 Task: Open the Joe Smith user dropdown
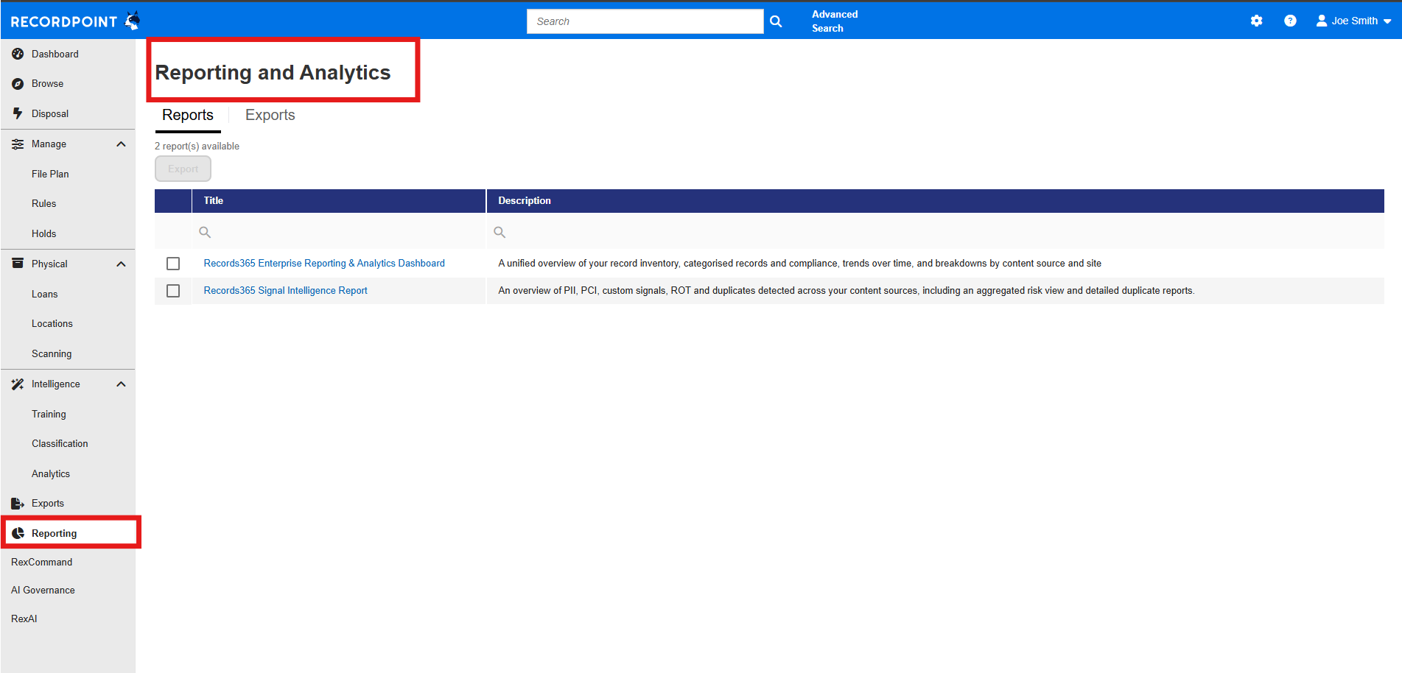click(1353, 21)
